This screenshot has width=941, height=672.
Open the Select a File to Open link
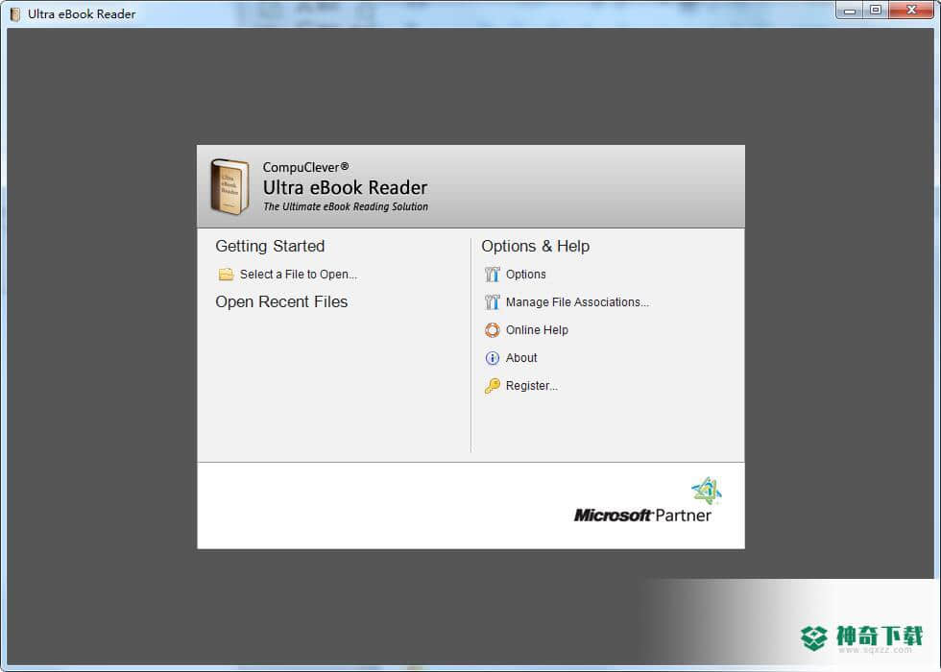299,275
